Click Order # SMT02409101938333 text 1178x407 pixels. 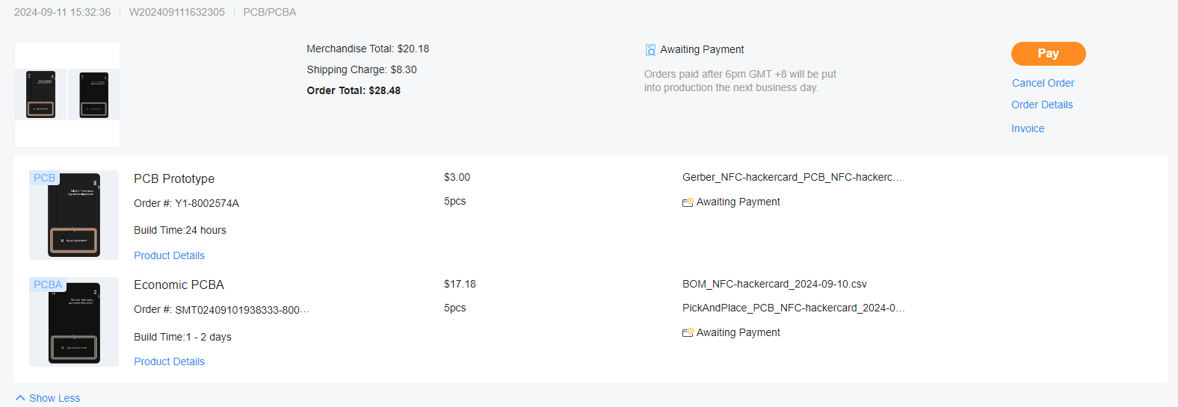[221, 309]
